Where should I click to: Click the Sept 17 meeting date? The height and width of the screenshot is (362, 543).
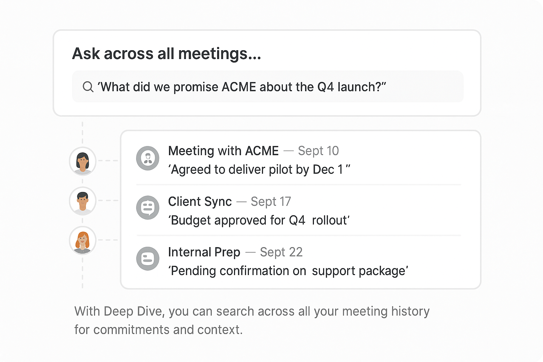click(x=271, y=202)
